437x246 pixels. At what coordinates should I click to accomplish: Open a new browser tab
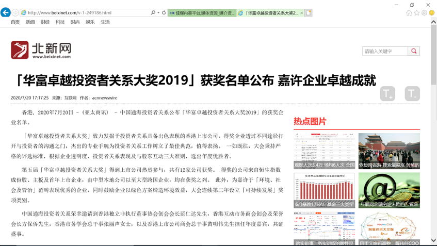(309, 13)
